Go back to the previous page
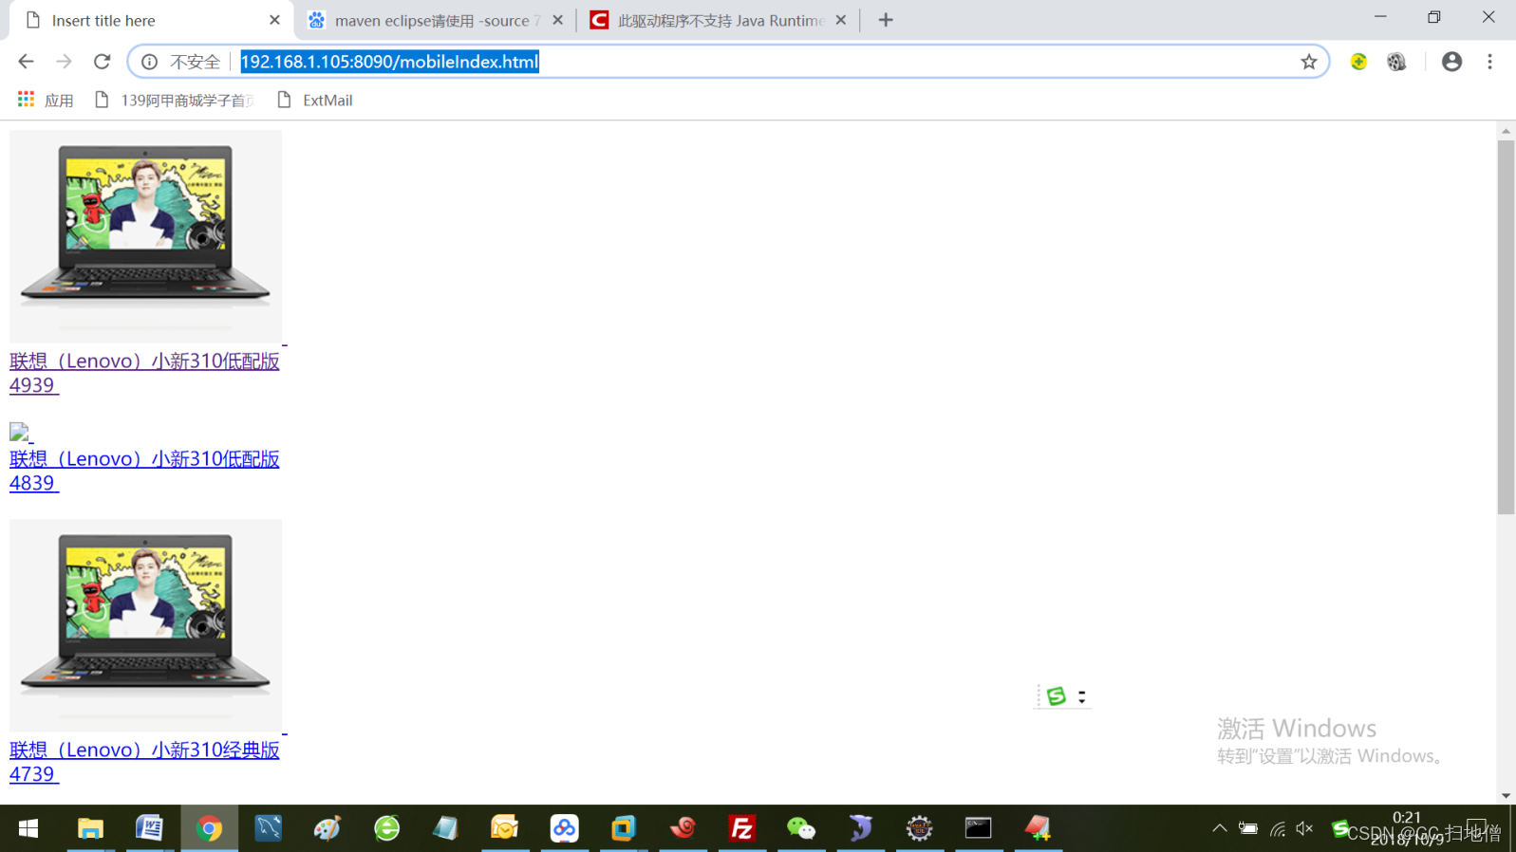This screenshot has height=852, width=1516. (26, 62)
